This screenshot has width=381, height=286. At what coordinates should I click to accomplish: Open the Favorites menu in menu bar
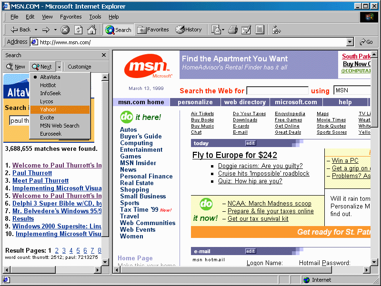[x=70, y=17]
